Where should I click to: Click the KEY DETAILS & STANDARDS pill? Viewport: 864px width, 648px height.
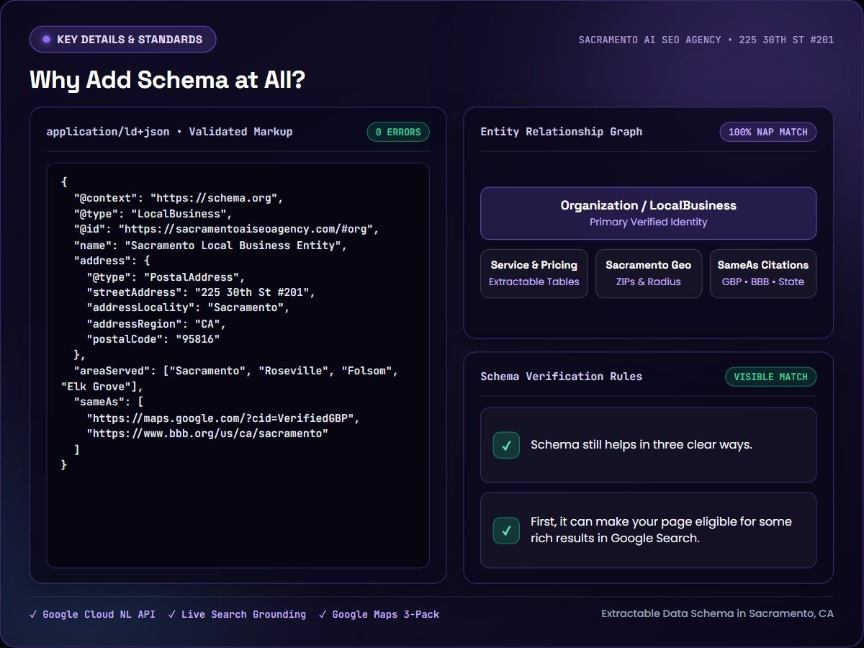point(122,40)
